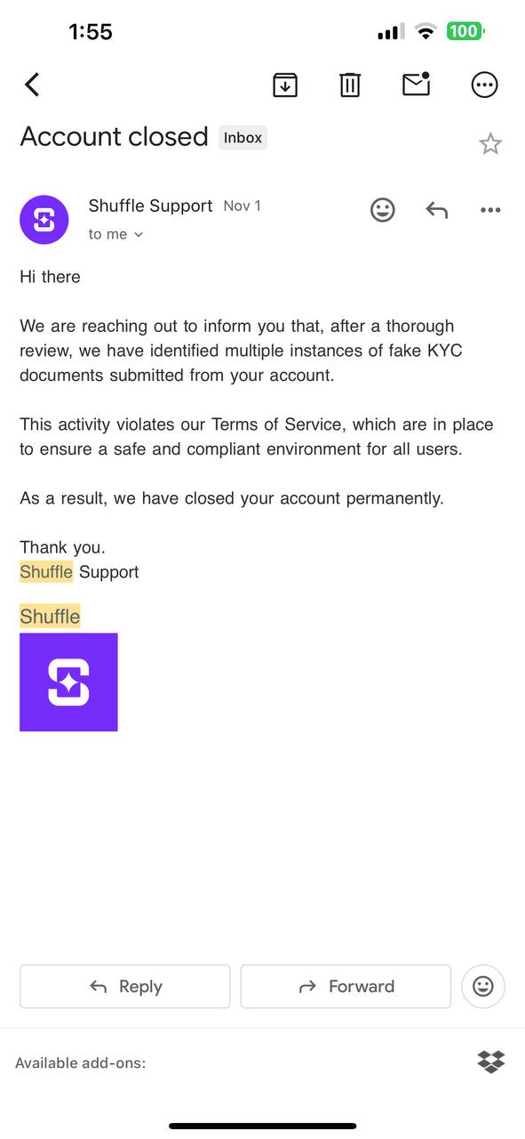
Task: Open Dropbox add-on icon
Action: 491,1062
